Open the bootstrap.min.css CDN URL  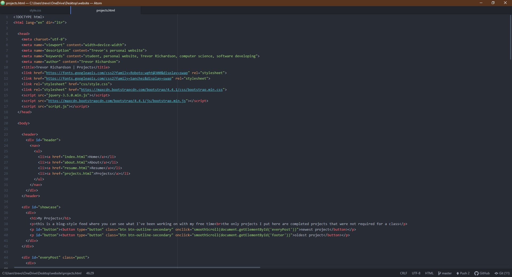tap(152, 90)
